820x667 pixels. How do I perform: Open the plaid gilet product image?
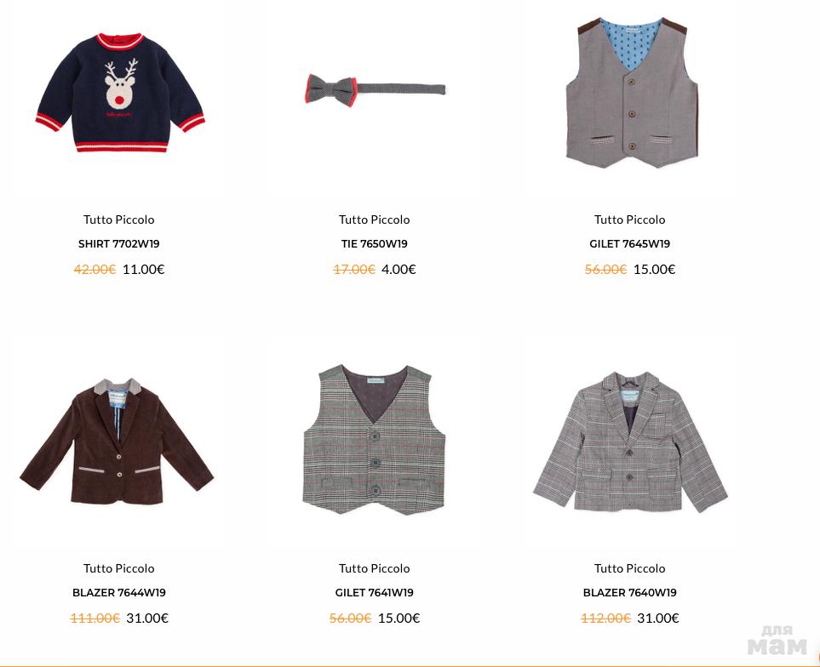pos(374,440)
